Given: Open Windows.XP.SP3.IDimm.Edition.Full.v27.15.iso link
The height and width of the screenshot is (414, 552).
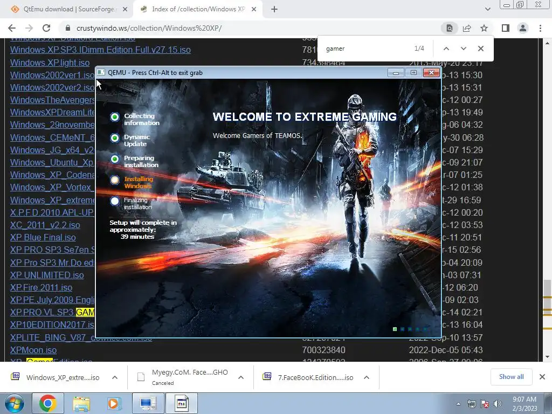Looking at the screenshot, I should tap(100, 50).
